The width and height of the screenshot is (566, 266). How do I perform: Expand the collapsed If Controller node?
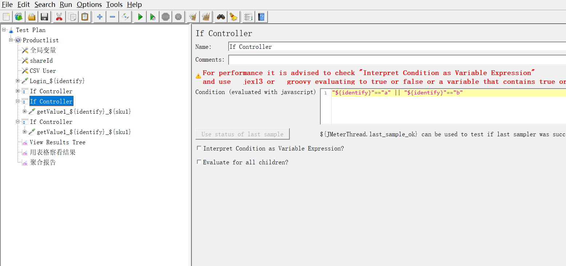click(x=18, y=91)
